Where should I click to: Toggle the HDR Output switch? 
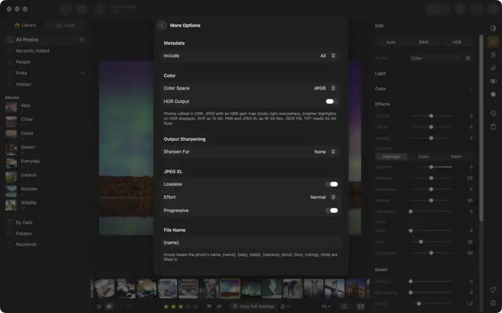click(331, 101)
